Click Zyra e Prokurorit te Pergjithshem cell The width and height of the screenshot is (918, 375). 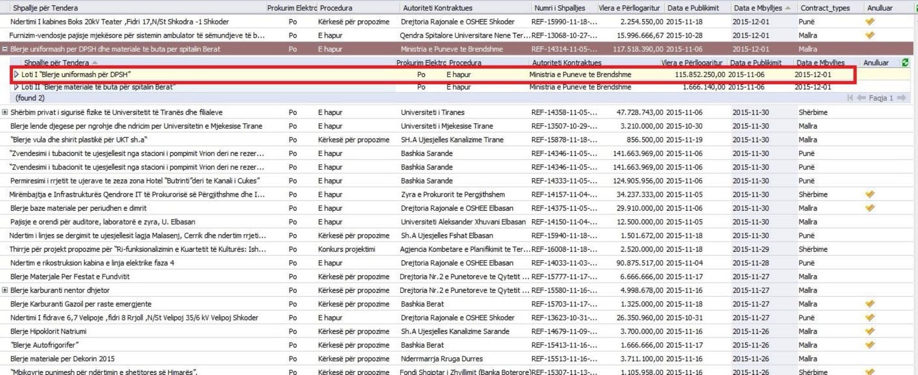[453, 194]
